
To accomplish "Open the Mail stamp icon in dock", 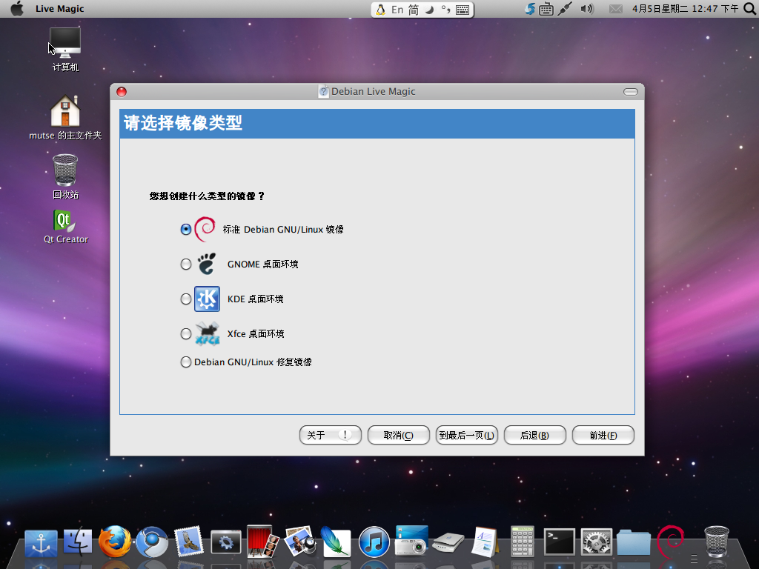I will coord(189,542).
